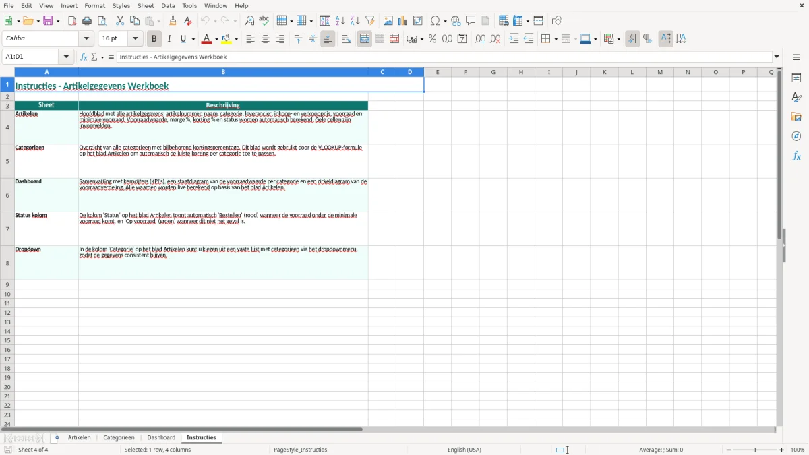This screenshot has width=809, height=455.
Task: Open the Borders dropdown arrow
Action: [x=555, y=39]
